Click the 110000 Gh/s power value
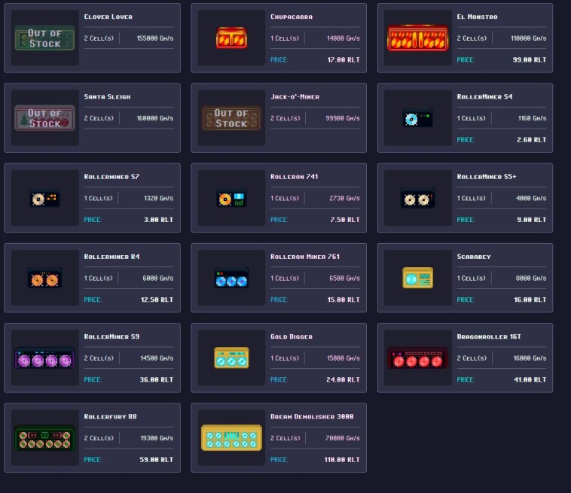 click(x=528, y=38)
